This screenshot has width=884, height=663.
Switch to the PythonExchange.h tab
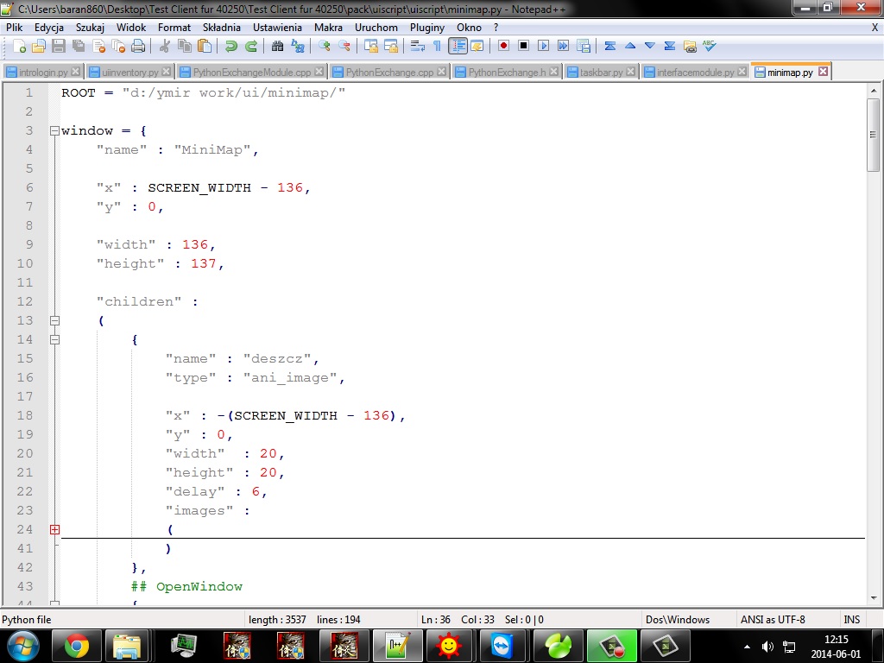[506, 73]
